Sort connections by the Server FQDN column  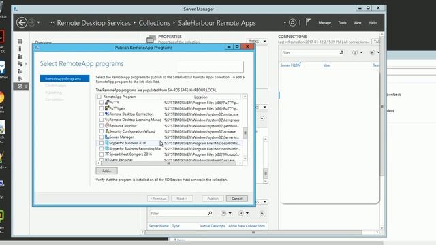pos(290,65)
